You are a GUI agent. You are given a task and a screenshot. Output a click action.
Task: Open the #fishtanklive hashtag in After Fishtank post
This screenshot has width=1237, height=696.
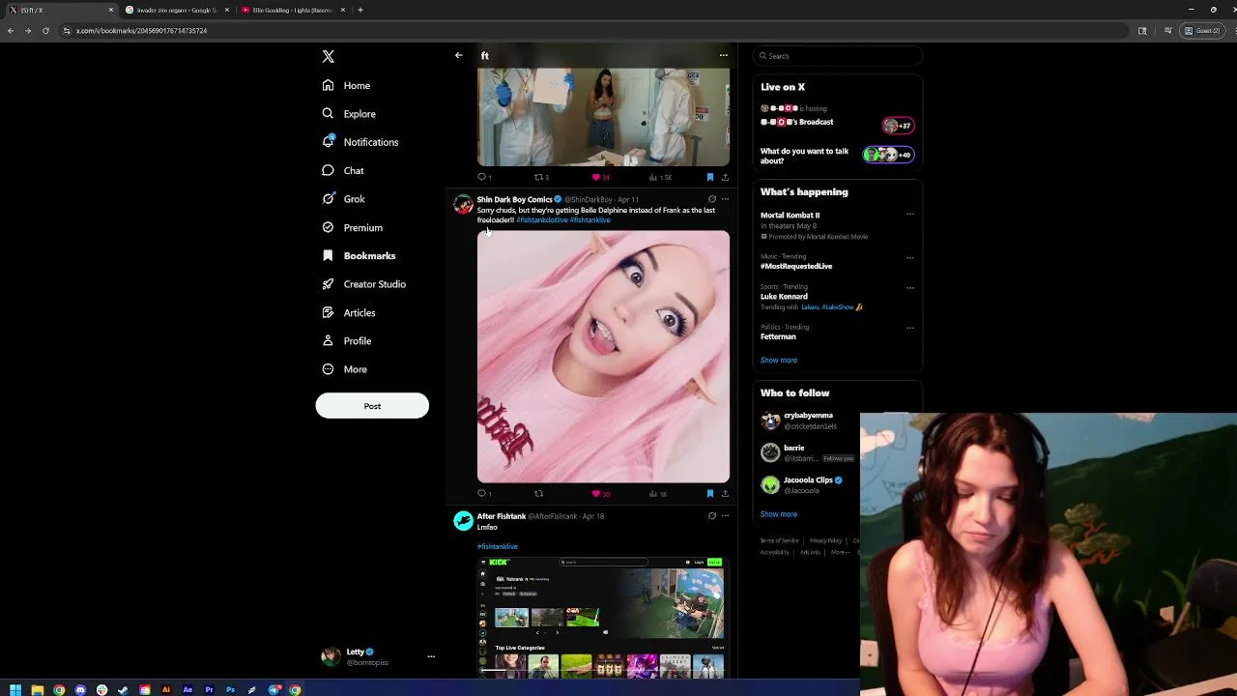tap(498, 546)
